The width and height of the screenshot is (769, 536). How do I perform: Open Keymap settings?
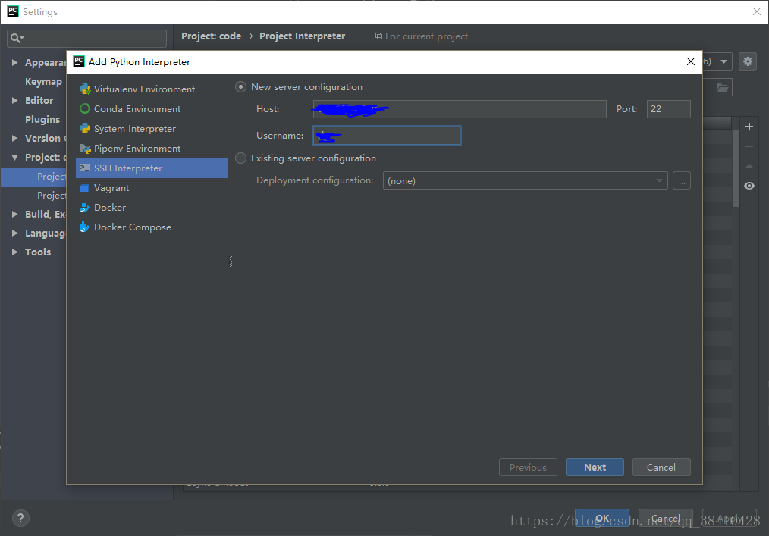tap(44, 82)
